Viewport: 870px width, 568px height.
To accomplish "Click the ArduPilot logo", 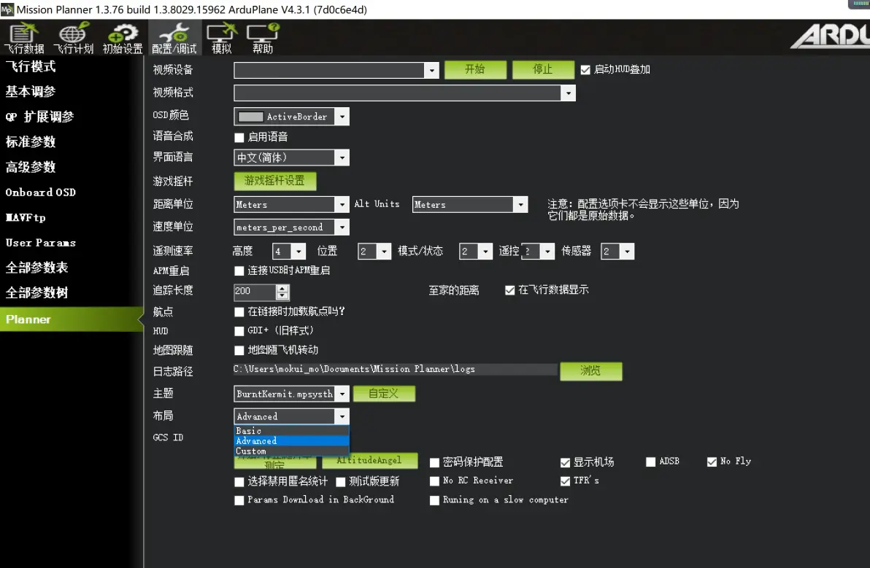I will pos(830,36).
